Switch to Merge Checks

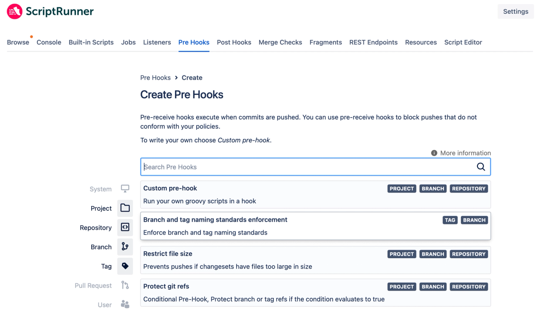(x=280, y=42)
